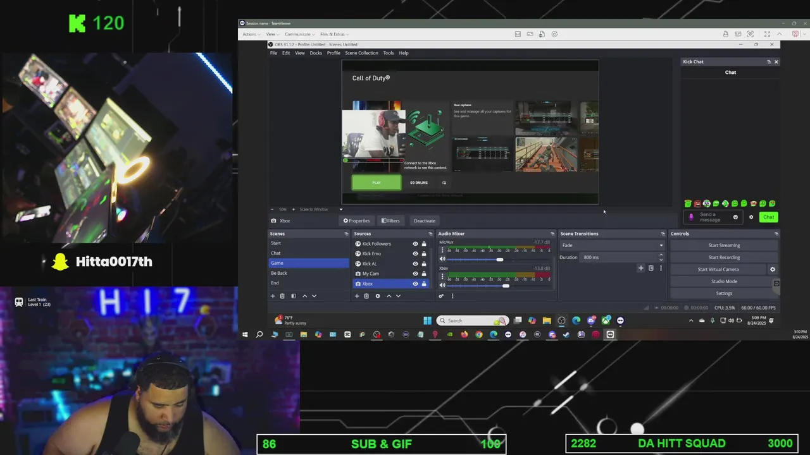810x455 pixels.
Task: Open source Filters button
Action: [390, 221]
